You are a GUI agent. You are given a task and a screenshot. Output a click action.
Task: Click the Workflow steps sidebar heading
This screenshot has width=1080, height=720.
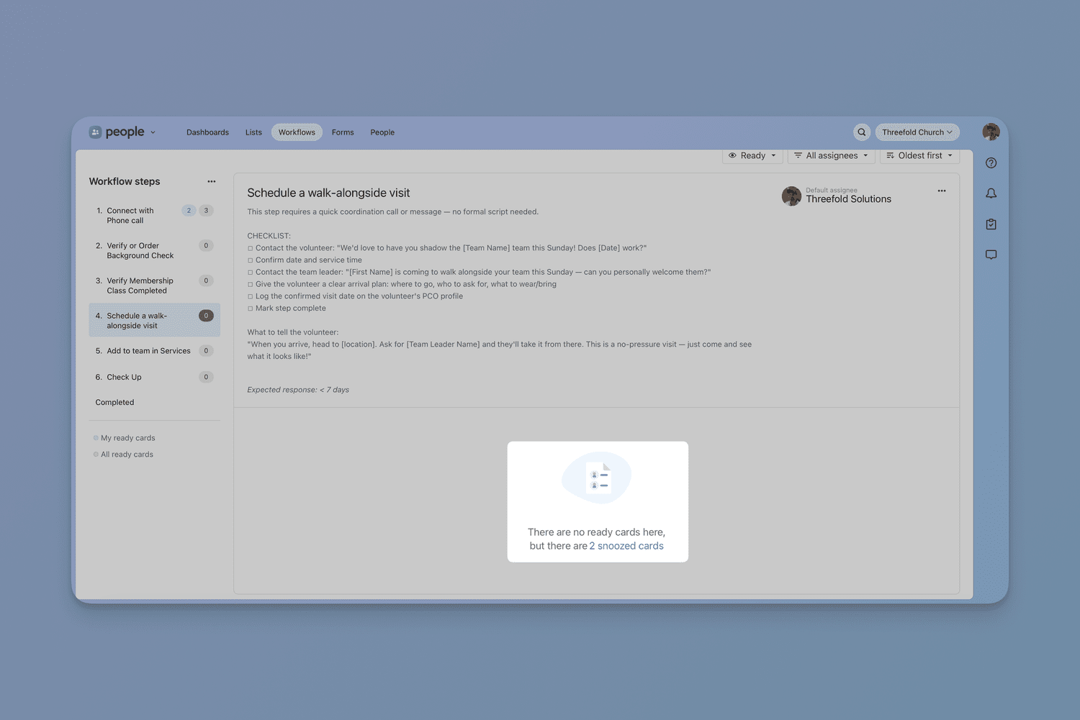(125, 181)
